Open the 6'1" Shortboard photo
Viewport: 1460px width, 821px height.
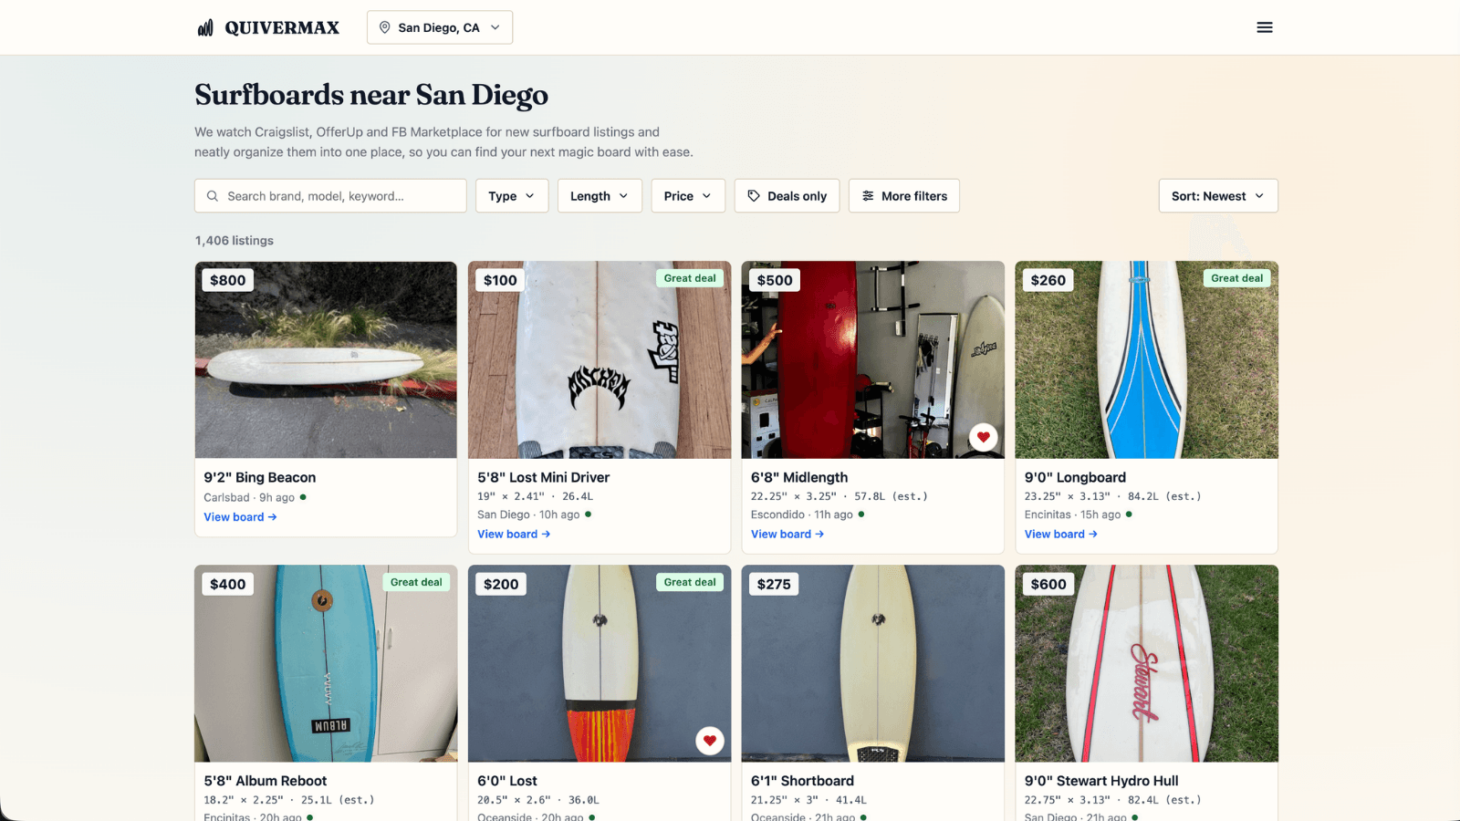point(873,664)
